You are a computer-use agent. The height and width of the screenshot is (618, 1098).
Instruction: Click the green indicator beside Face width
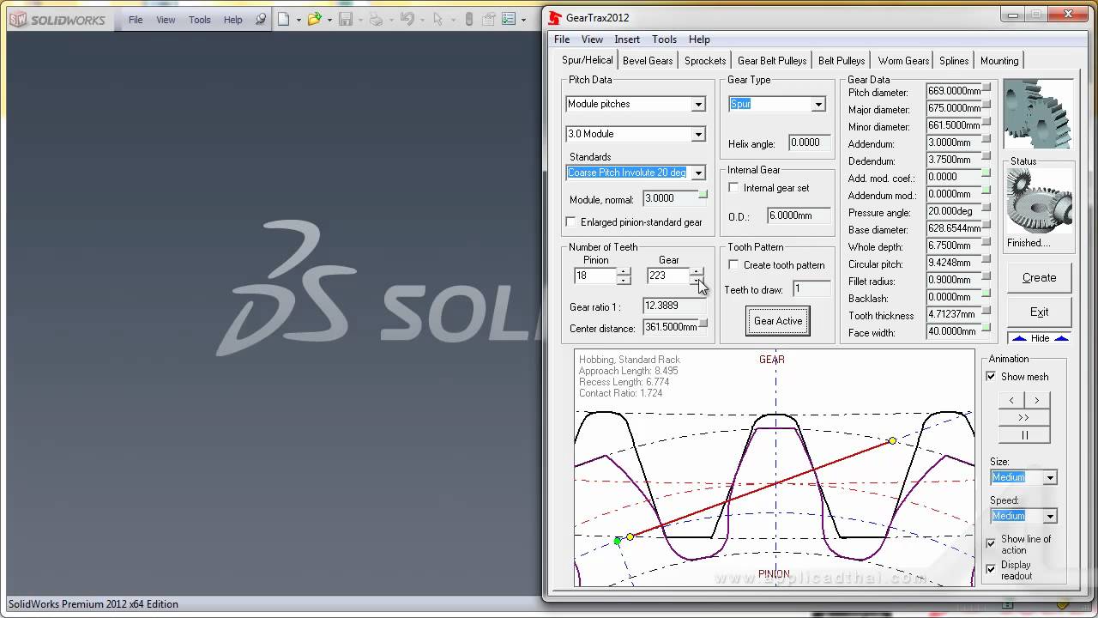tap(986, 327)
